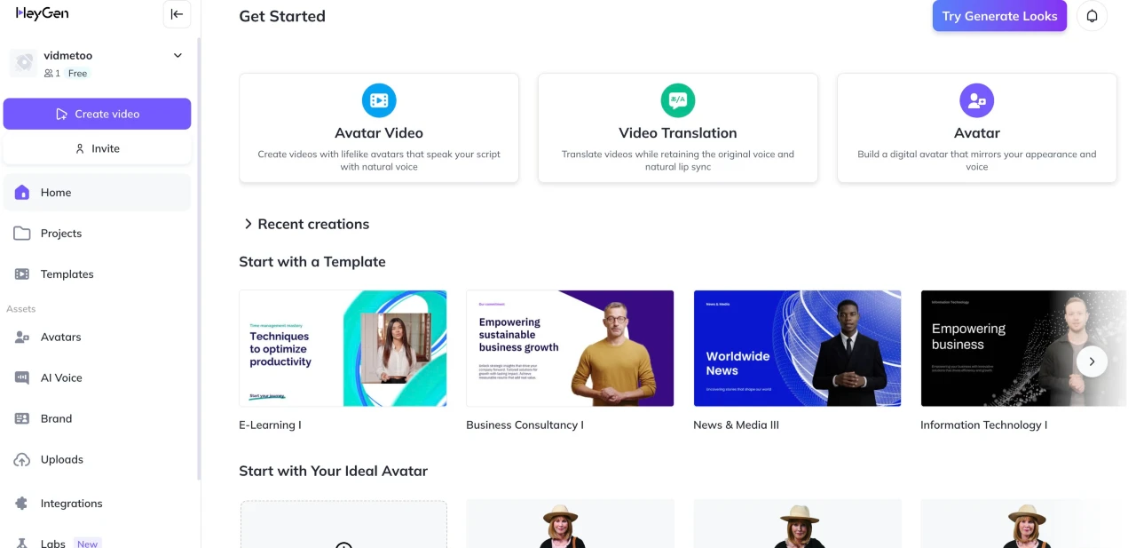
Task: Choose the Worldwide News template thumbnail
Action: 797,348
